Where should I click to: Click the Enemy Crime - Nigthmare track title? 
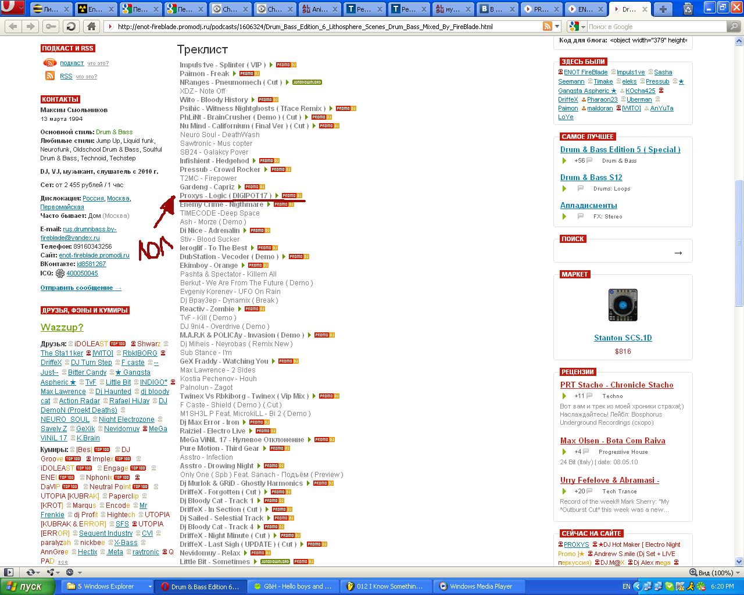click(221, 205)
